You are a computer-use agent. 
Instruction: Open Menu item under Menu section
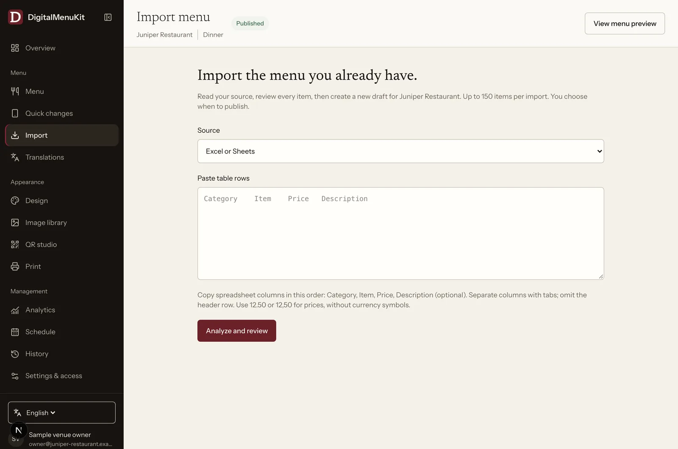tap(62, 91)
